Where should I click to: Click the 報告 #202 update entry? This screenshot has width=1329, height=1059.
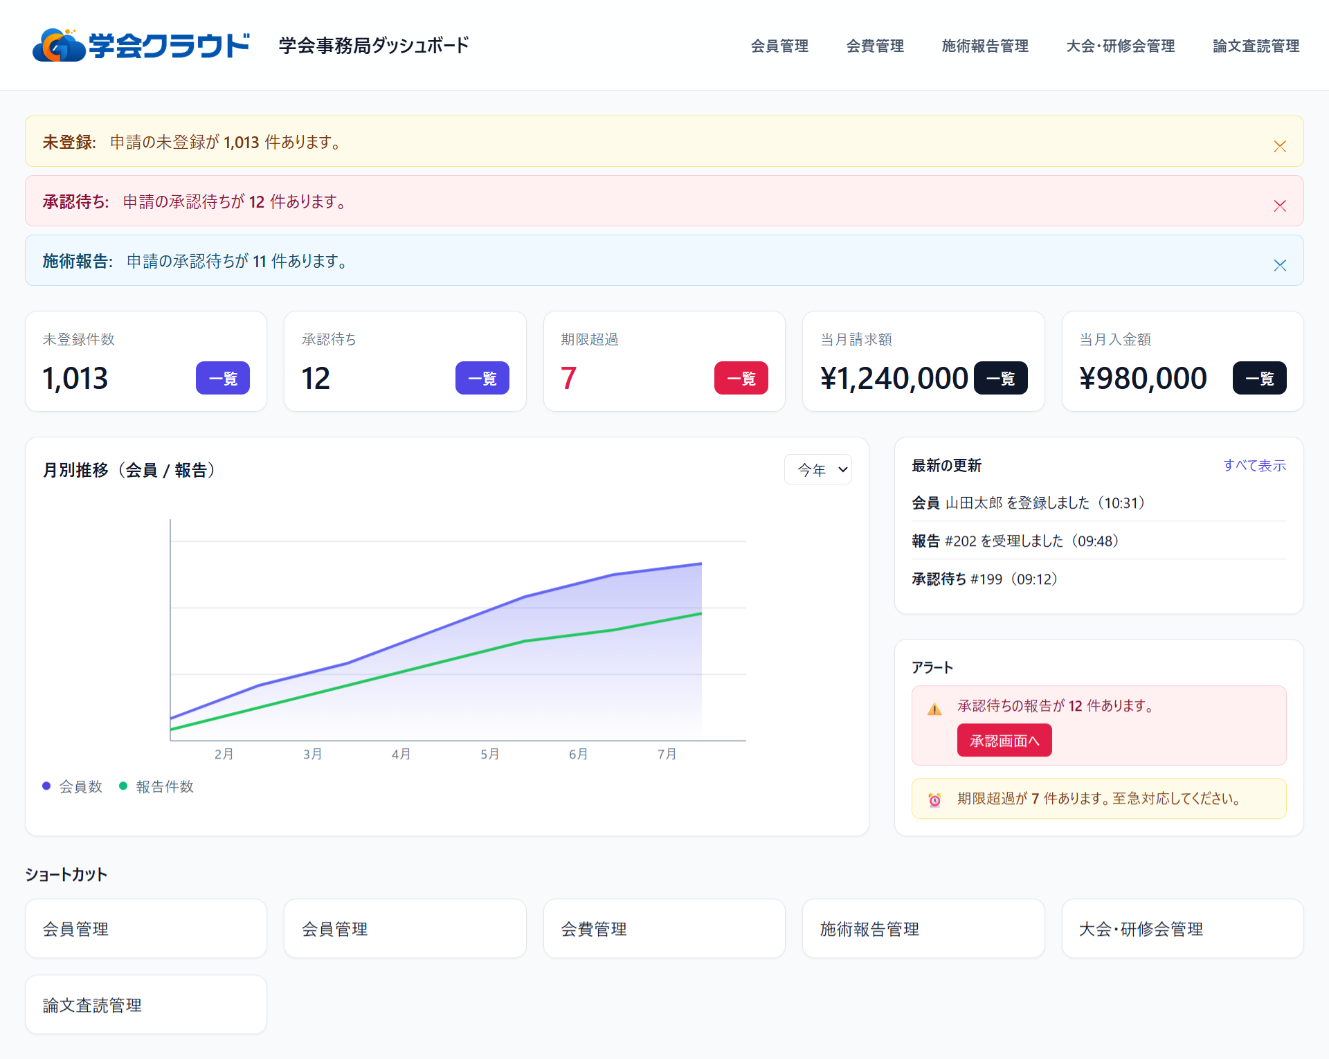1014,541
